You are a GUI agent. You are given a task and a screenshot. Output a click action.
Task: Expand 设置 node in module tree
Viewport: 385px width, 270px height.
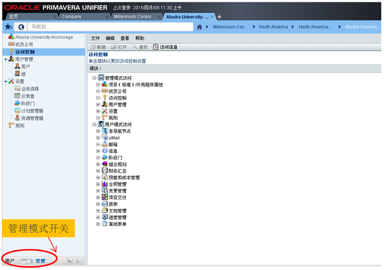(x=98, y=111)
